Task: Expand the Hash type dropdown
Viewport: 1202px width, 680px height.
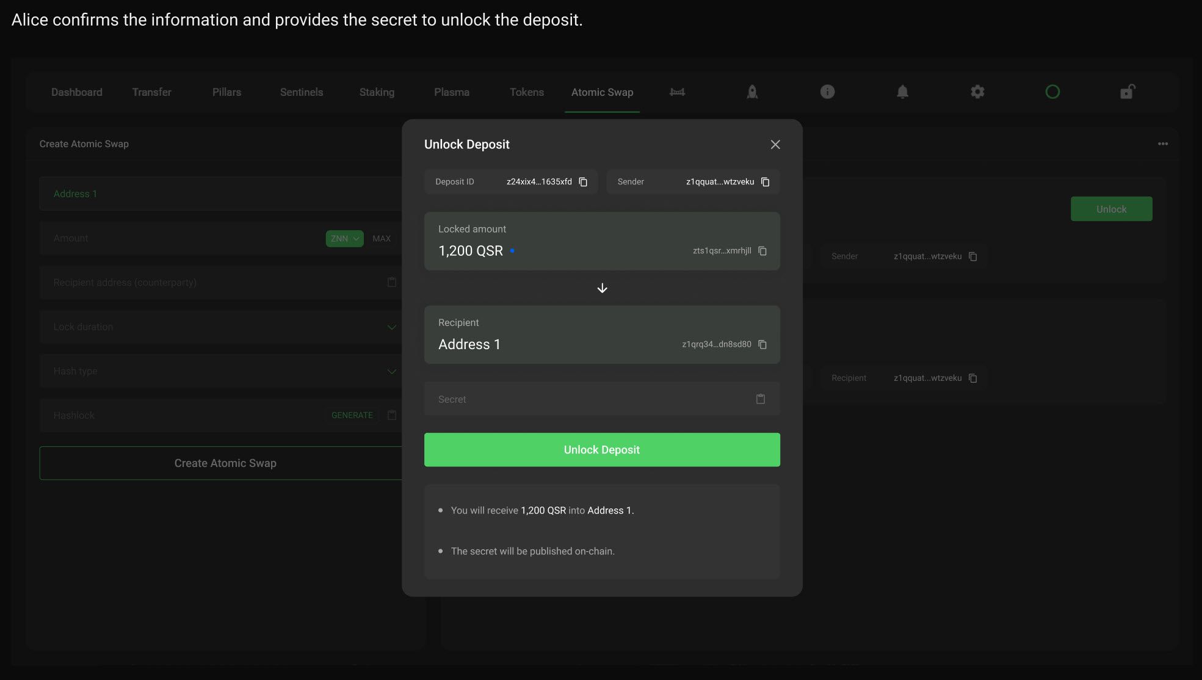Action: point(391,371)
